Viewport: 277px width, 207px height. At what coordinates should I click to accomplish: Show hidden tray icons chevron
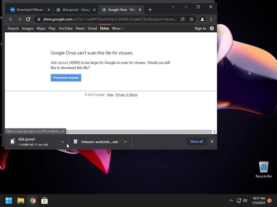[x=231, y=201]
